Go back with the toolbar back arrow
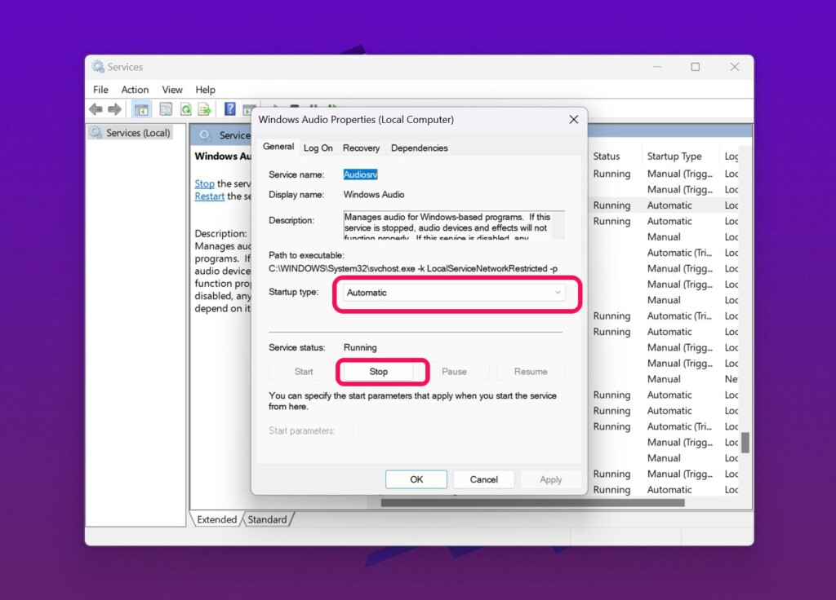The height and width of the screenshot is (600, 836). pos(96,110)
